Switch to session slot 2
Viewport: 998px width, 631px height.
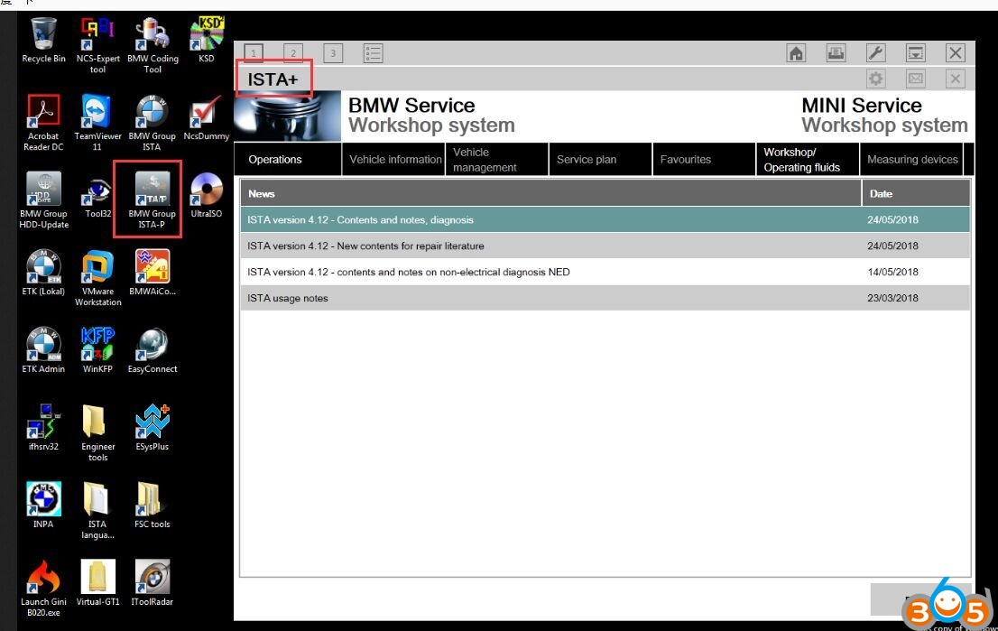293,53
